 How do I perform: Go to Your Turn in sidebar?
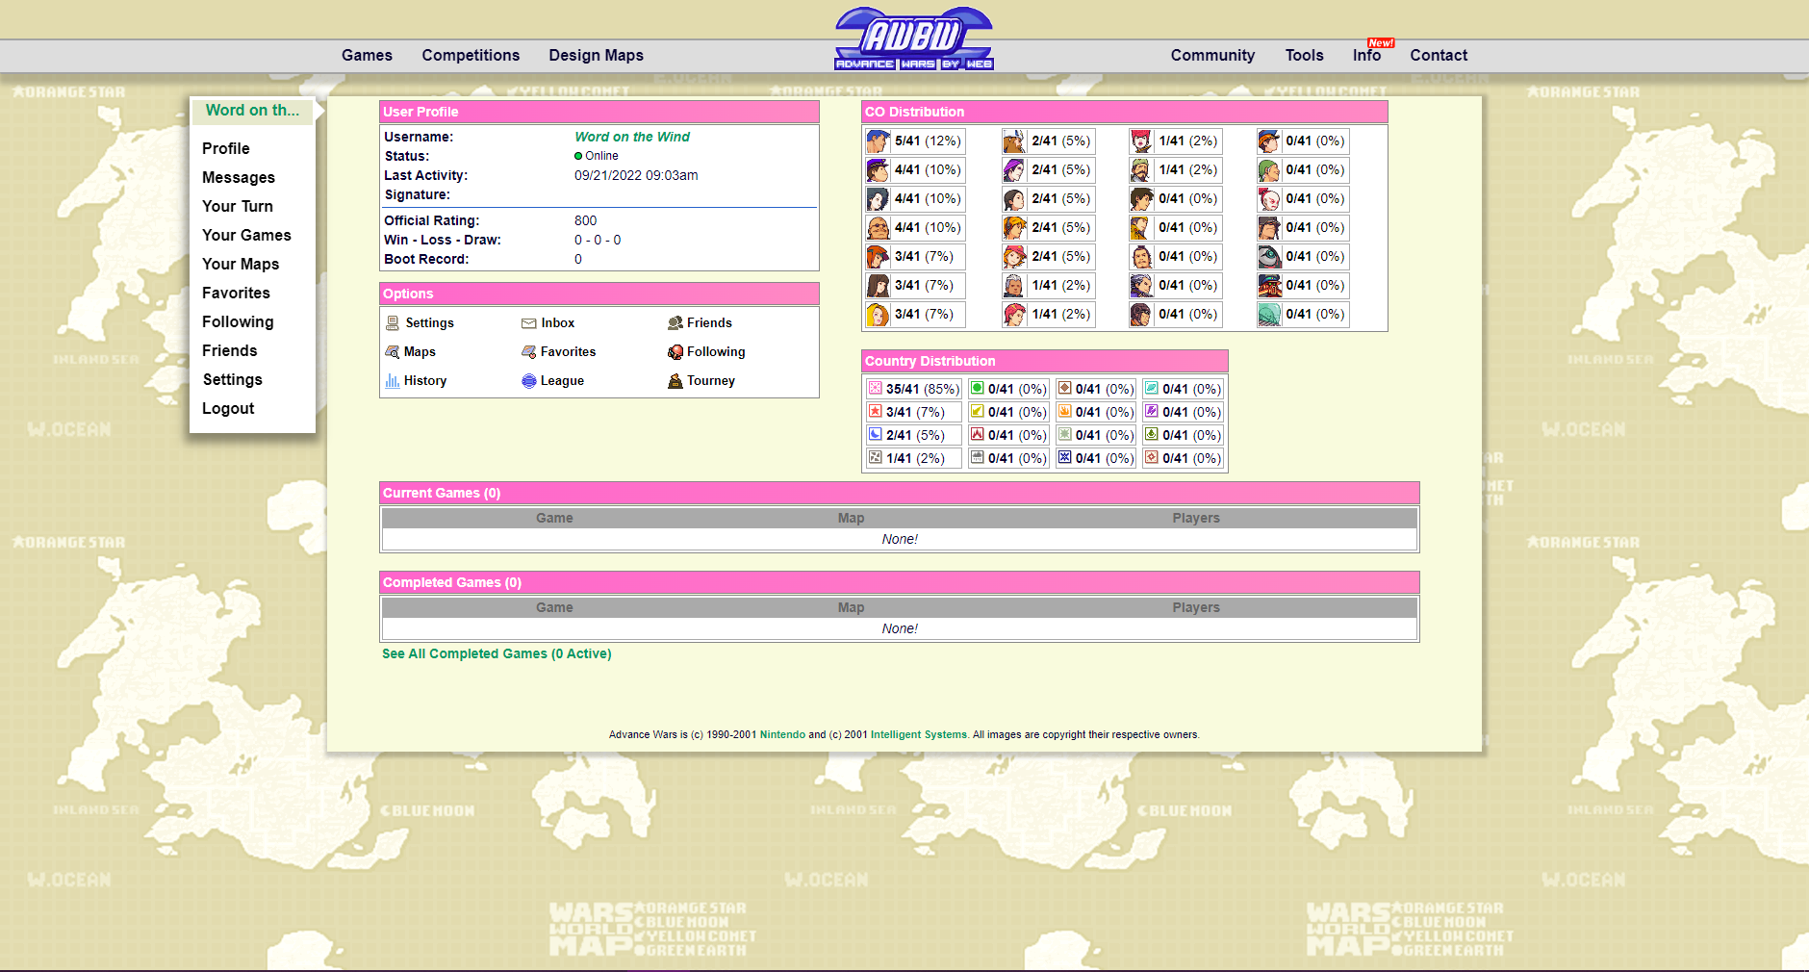(x=238, y=206)
